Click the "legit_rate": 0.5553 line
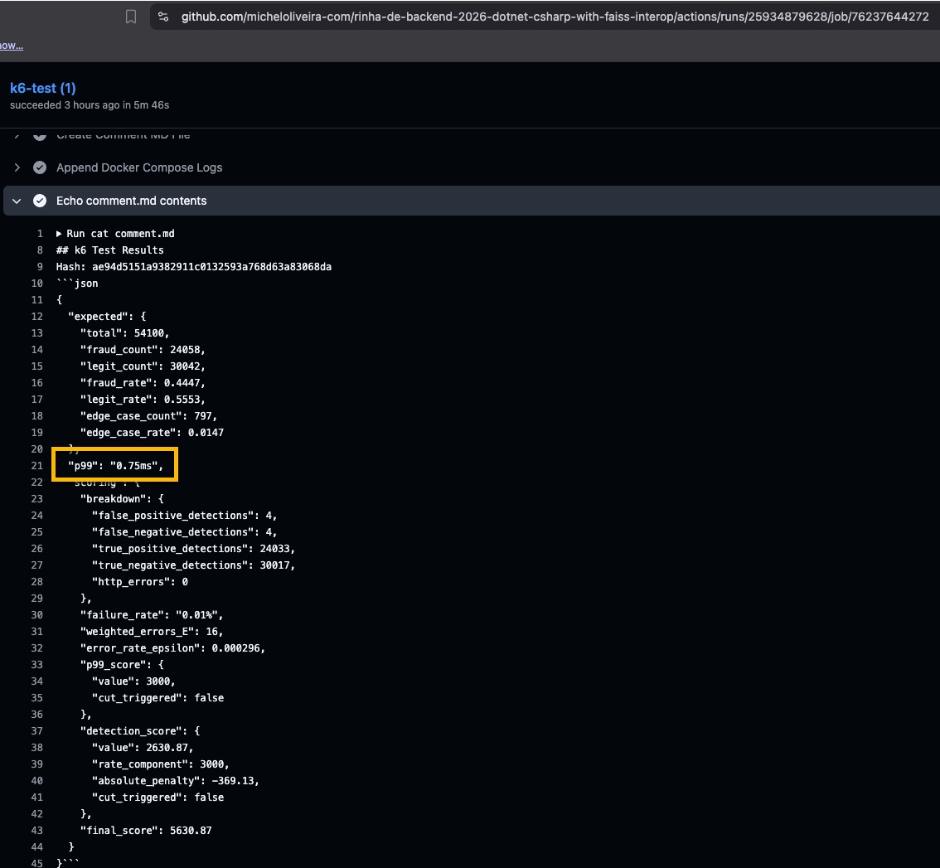Image resolution: width=940 pixels, height=868 pixels. tap(143, 400)
